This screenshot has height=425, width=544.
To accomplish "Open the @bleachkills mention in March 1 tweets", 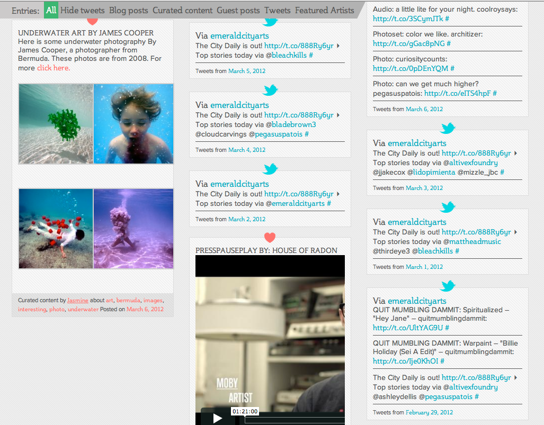I will pyautogui.click(x=435, y=251).
